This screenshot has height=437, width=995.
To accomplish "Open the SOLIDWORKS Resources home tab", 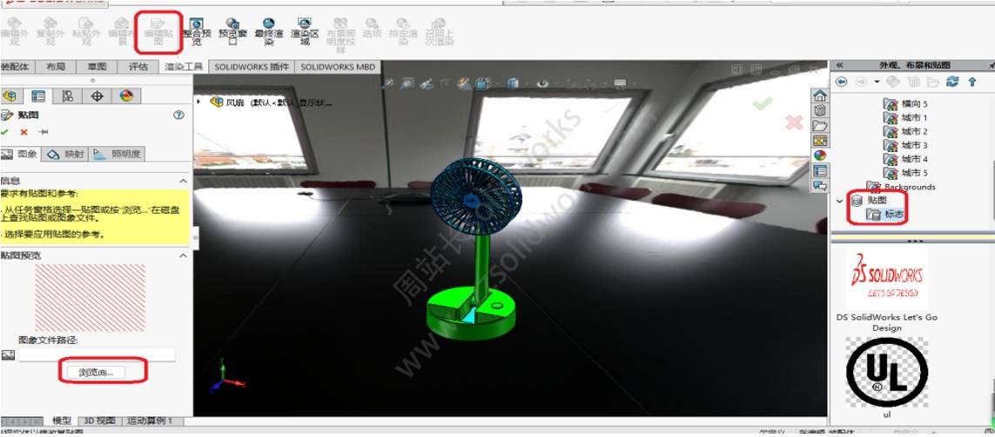I will (820, 96).
